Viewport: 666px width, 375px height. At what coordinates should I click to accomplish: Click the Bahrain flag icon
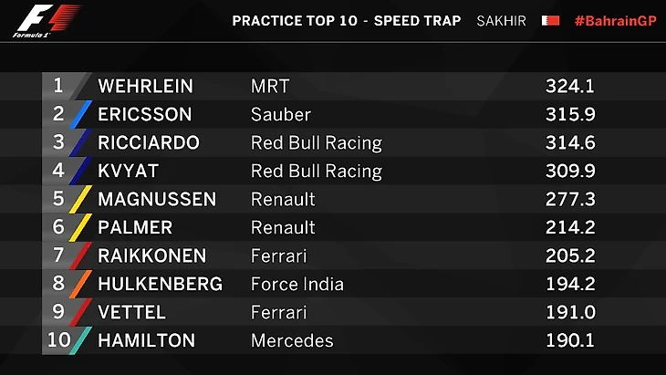550,20
